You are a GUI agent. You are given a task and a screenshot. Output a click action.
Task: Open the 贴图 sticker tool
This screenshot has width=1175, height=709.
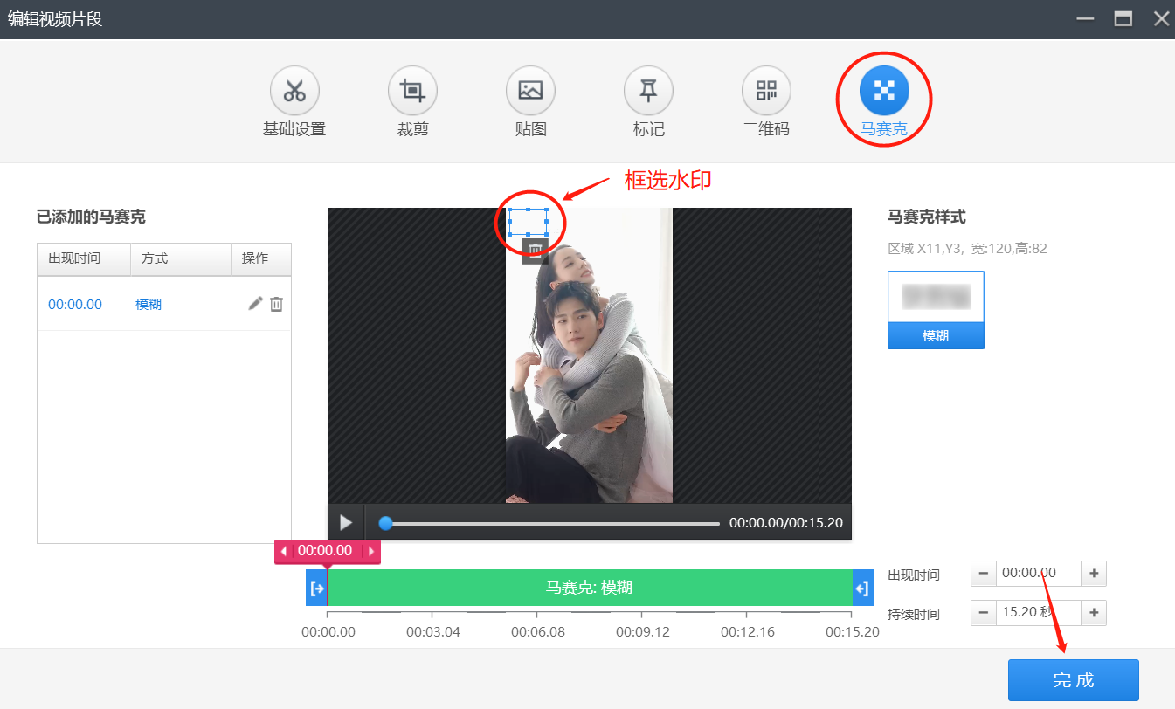pos(530,91)
